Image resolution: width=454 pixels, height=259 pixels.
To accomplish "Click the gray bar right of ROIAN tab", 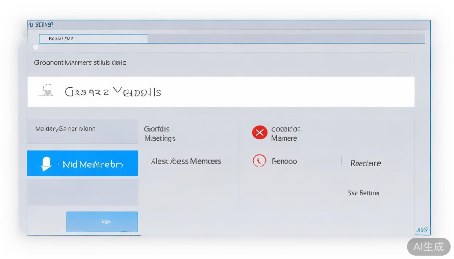I will point(286,39).
